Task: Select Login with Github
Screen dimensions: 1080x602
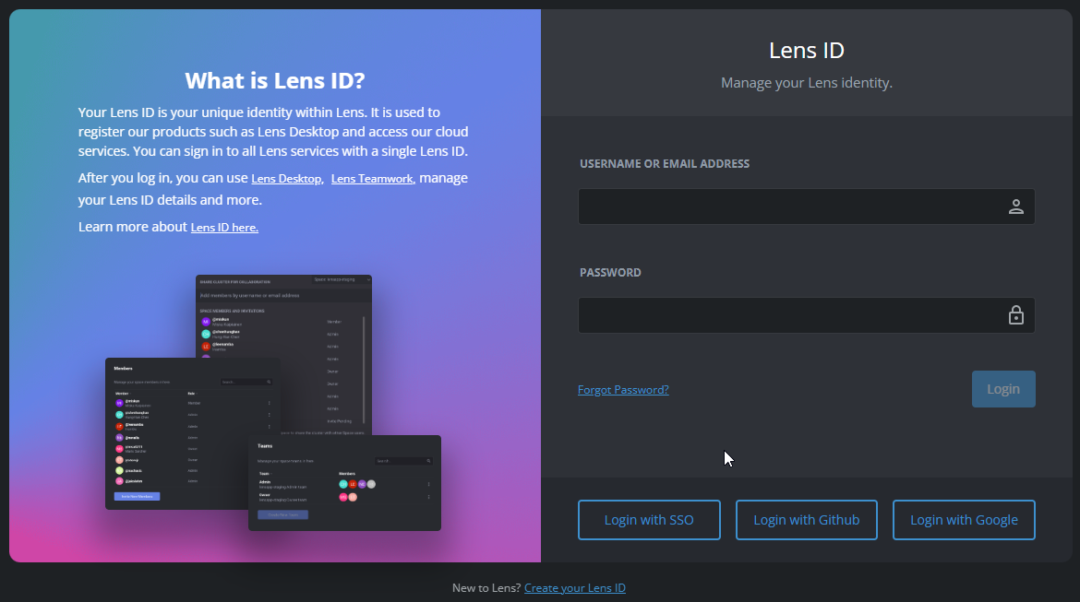Action: [806, 520]
